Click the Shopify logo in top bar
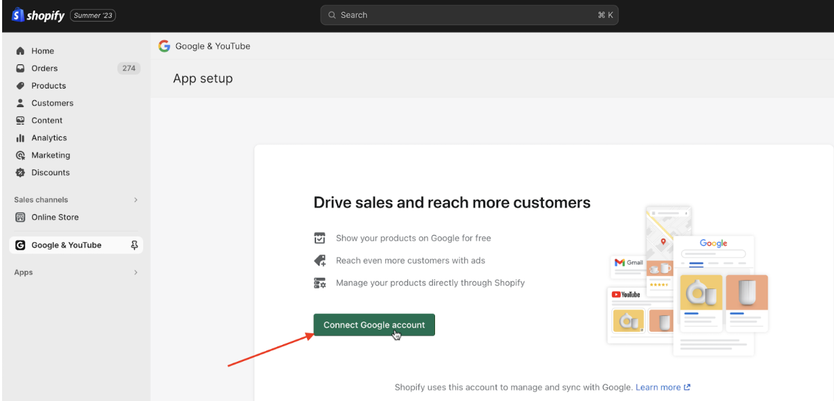Screen dimensions: 834x401 pos(38,15)
